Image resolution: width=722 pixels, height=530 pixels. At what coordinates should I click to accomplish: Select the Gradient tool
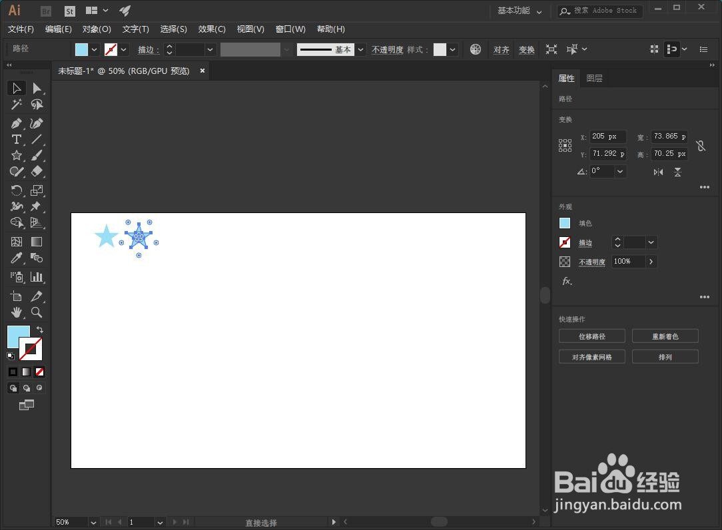[37, 242]
